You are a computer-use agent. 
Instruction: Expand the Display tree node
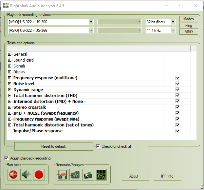click(9, 72)
